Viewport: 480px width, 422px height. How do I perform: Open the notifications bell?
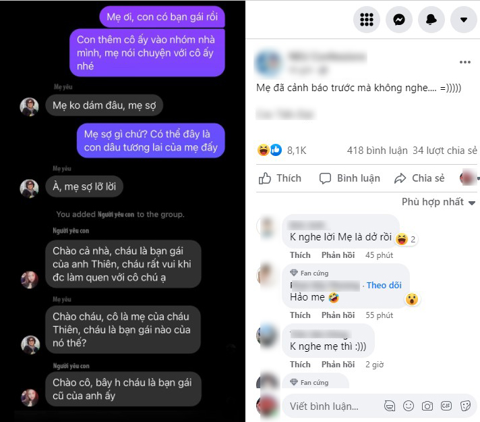431,20
